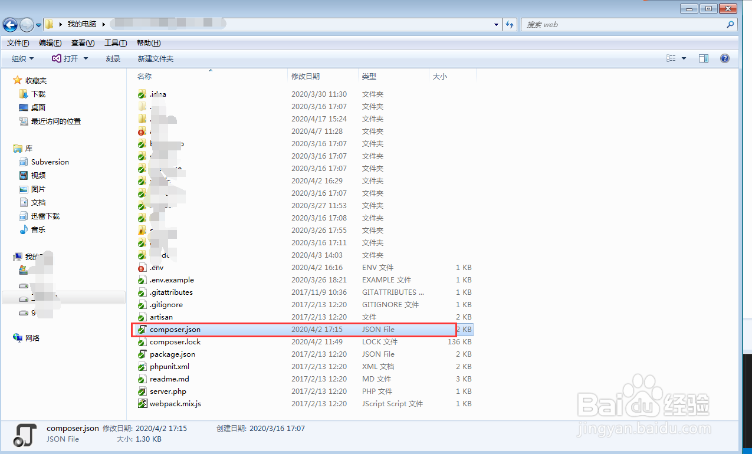Open the 帮助(H) menu
This screenshot has height=454, width=752.
point(148,43)
